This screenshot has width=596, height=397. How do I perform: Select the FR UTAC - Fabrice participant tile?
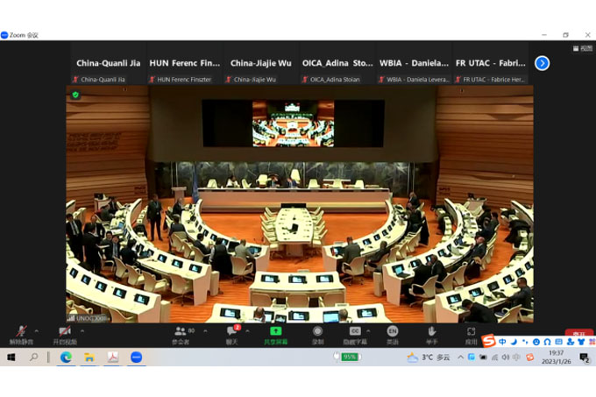tap(490, 63)
